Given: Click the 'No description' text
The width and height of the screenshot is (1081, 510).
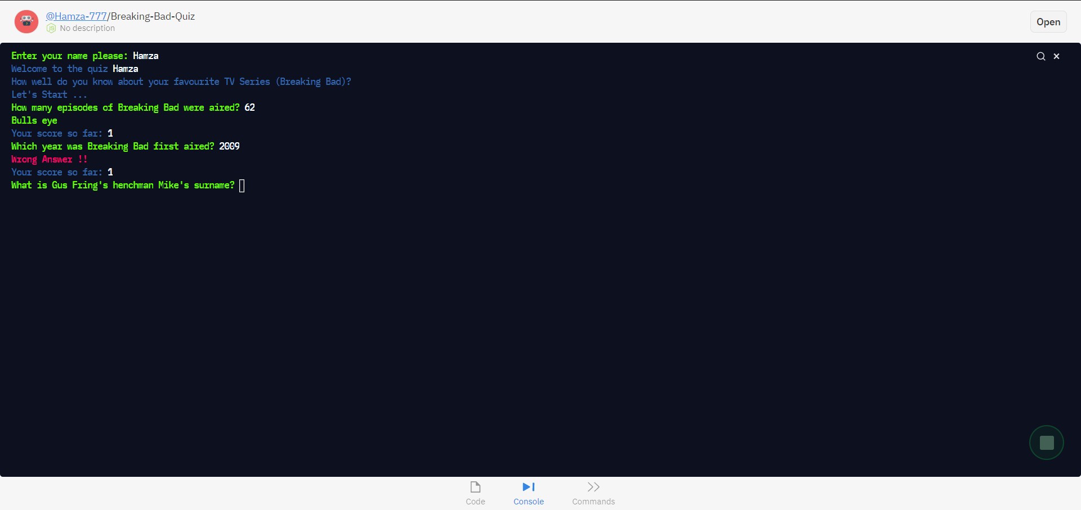Looking at the screenshot, I should click(87, 28).
